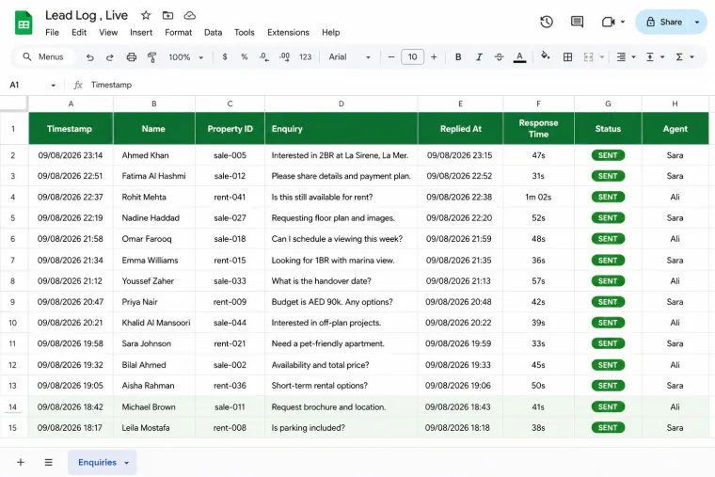Click the Ahmed Khan name cell
The width and height of the screenshot is (715, 477).
tap(154, 155)
